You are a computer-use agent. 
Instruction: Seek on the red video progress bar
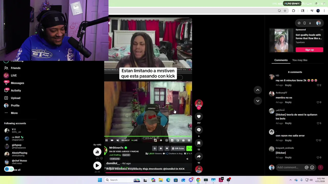point(148,172)
